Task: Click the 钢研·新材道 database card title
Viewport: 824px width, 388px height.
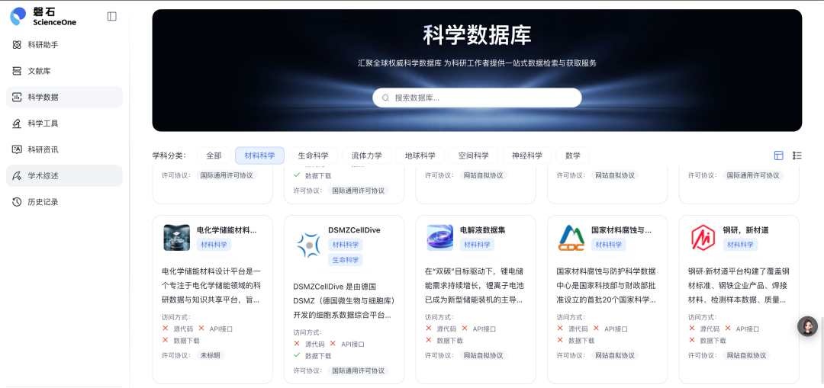Action: point(745,229)
